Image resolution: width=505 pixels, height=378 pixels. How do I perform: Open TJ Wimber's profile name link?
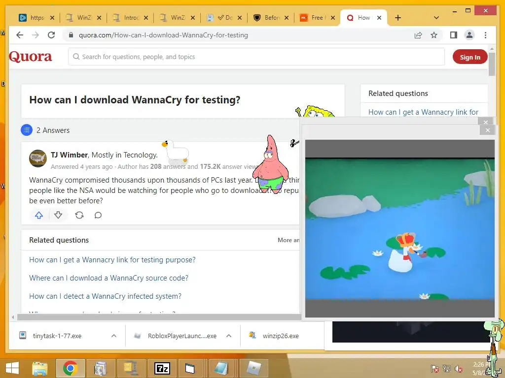[69, 155]
